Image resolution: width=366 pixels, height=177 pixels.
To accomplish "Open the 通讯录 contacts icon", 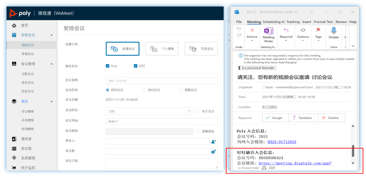I will coord(14,139).
